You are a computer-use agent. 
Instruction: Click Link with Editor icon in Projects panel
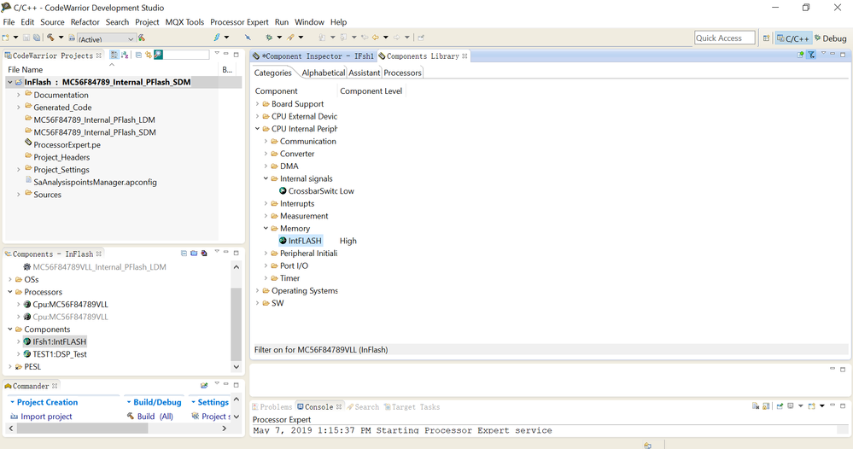pos(148,55)
